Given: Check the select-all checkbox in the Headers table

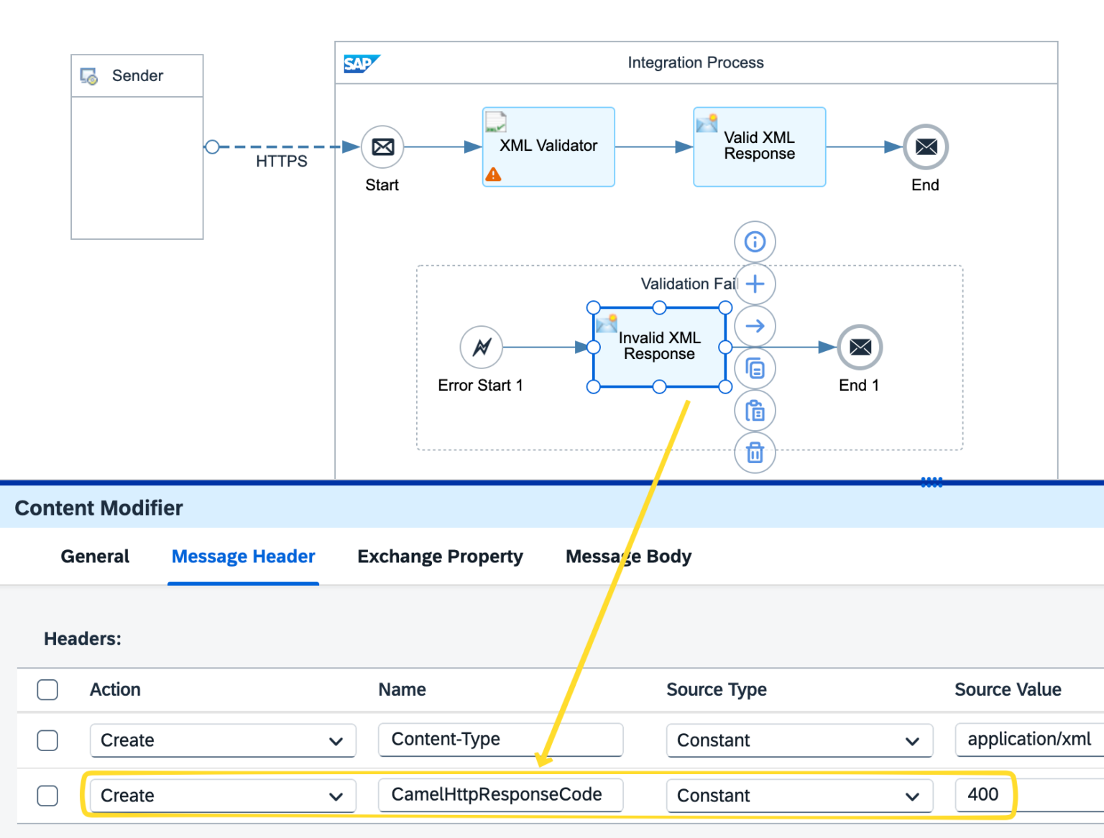Looking at the screenshot, I should point(47,689).
